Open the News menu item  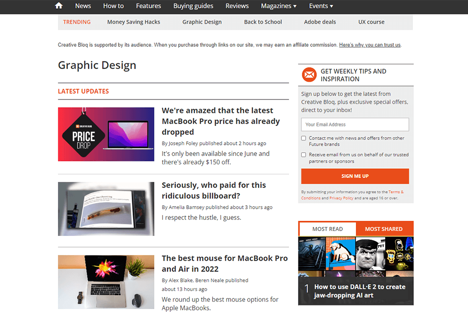pyautogui.click(x=83, y=6)
